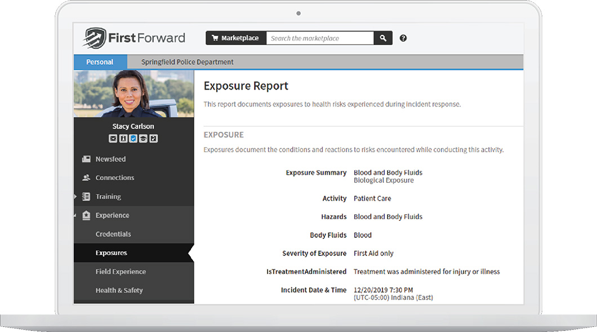Open Field Experience in the sidebar
Screen dimensions: 597x332
[121, 272]
